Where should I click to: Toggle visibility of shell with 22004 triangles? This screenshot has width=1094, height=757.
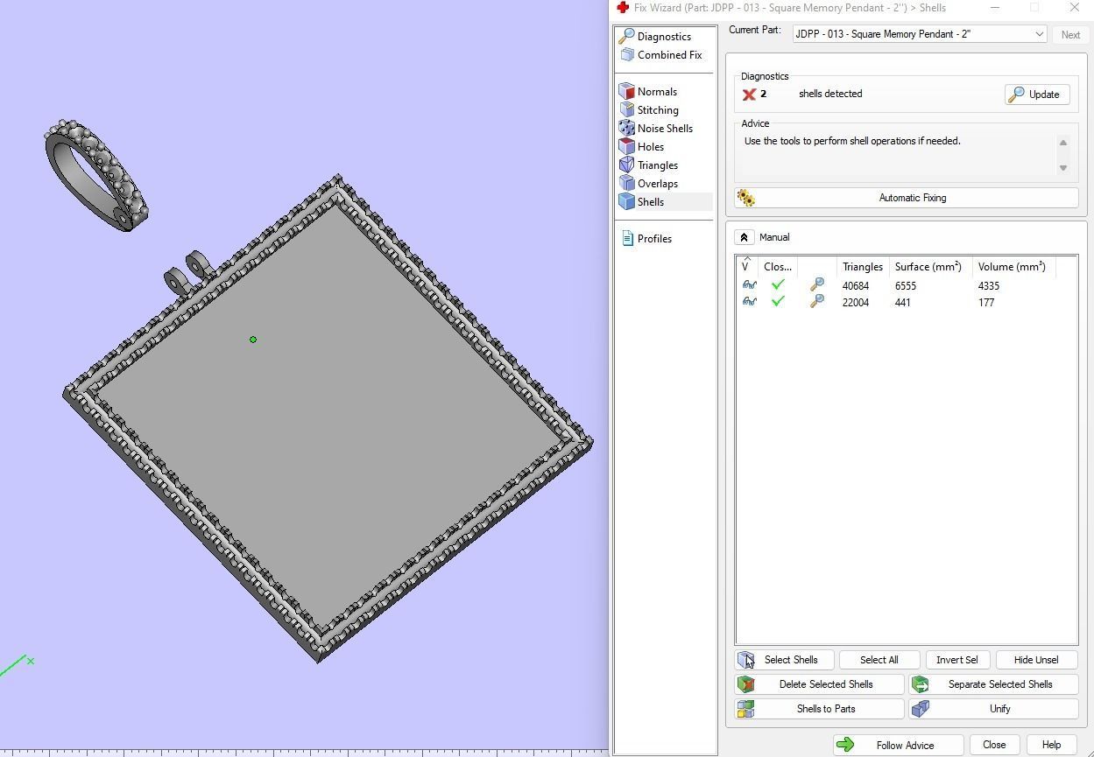click(749, 302)
